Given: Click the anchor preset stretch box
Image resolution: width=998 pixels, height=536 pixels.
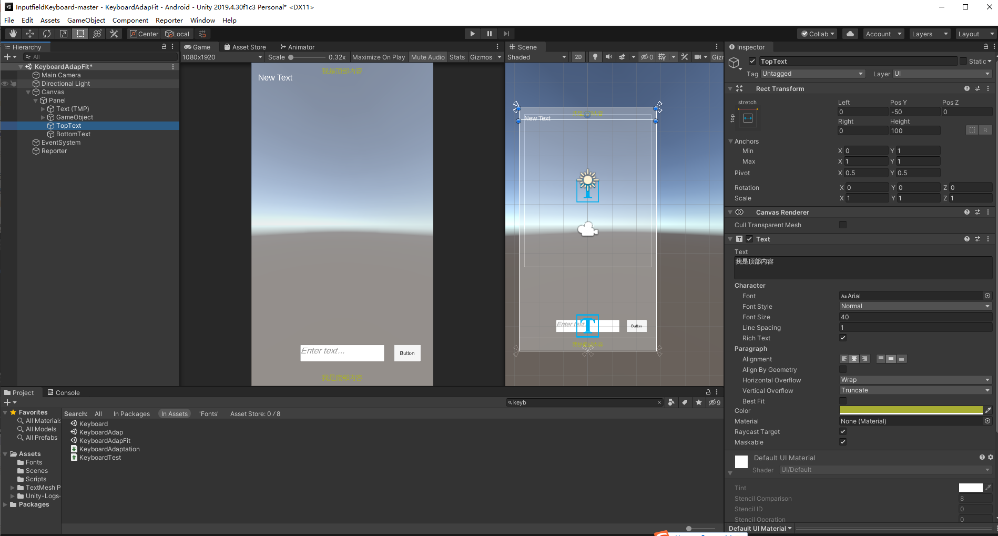Looking at the screenshot, I should pyautogui.click(x=748, y=118).
